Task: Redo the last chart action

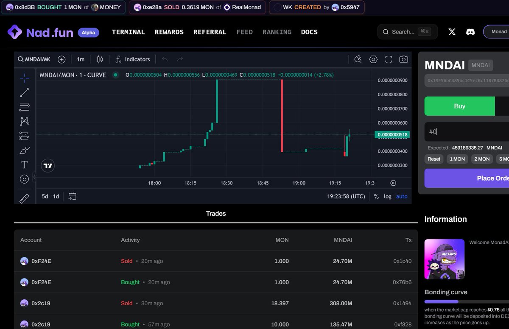Action: tap(180, 59)
